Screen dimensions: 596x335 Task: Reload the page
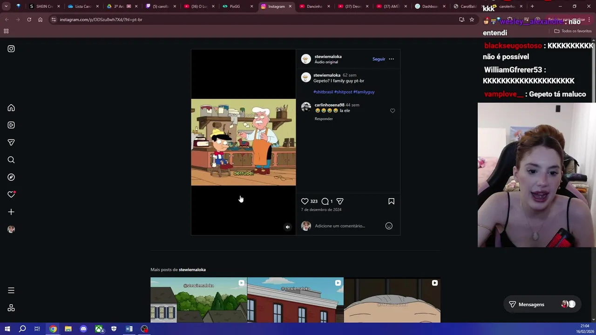coord(29,20)
